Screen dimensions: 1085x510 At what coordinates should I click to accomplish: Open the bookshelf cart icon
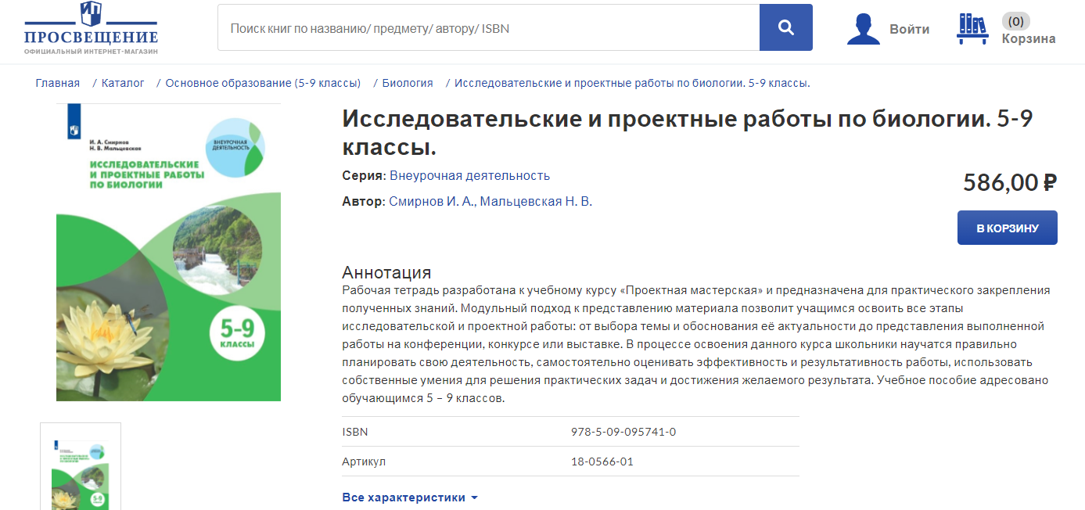point(972,29)
